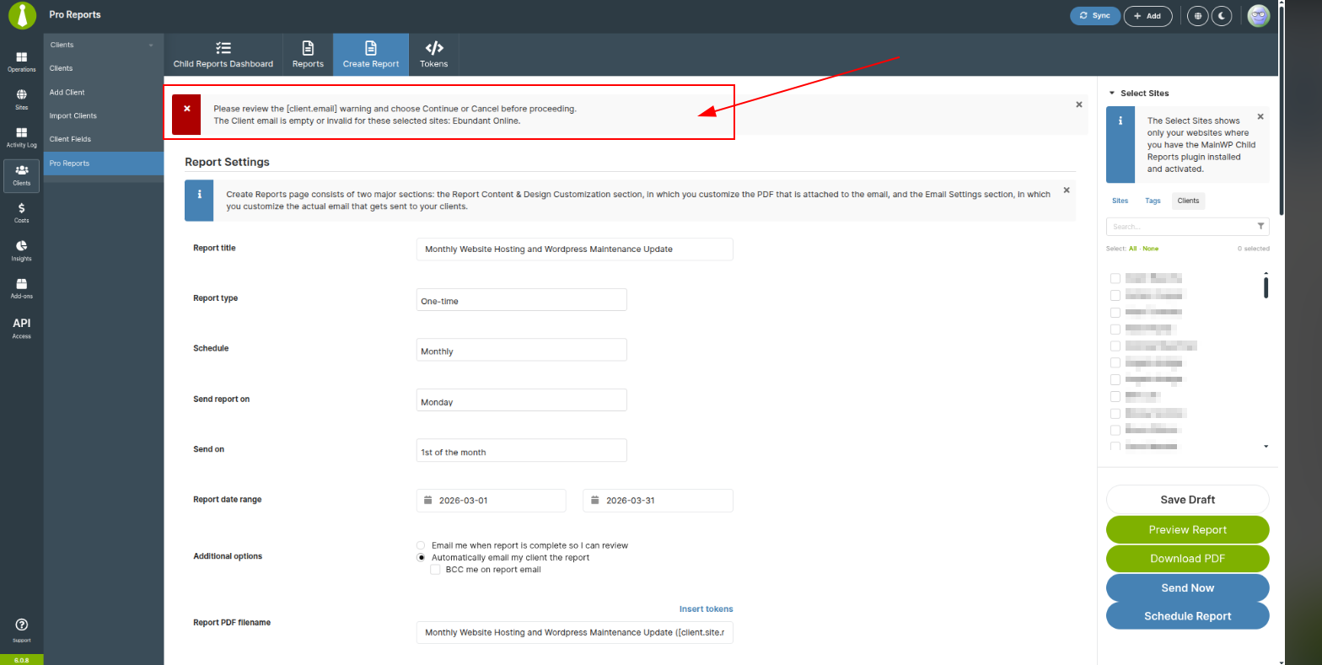
Task: Open the Schedule dropdown showing Monthly
Action: point(521,351)
